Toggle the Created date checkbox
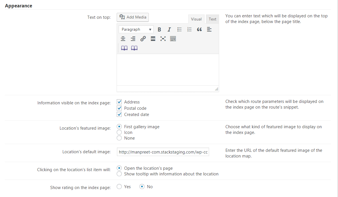 pos(119,115)
